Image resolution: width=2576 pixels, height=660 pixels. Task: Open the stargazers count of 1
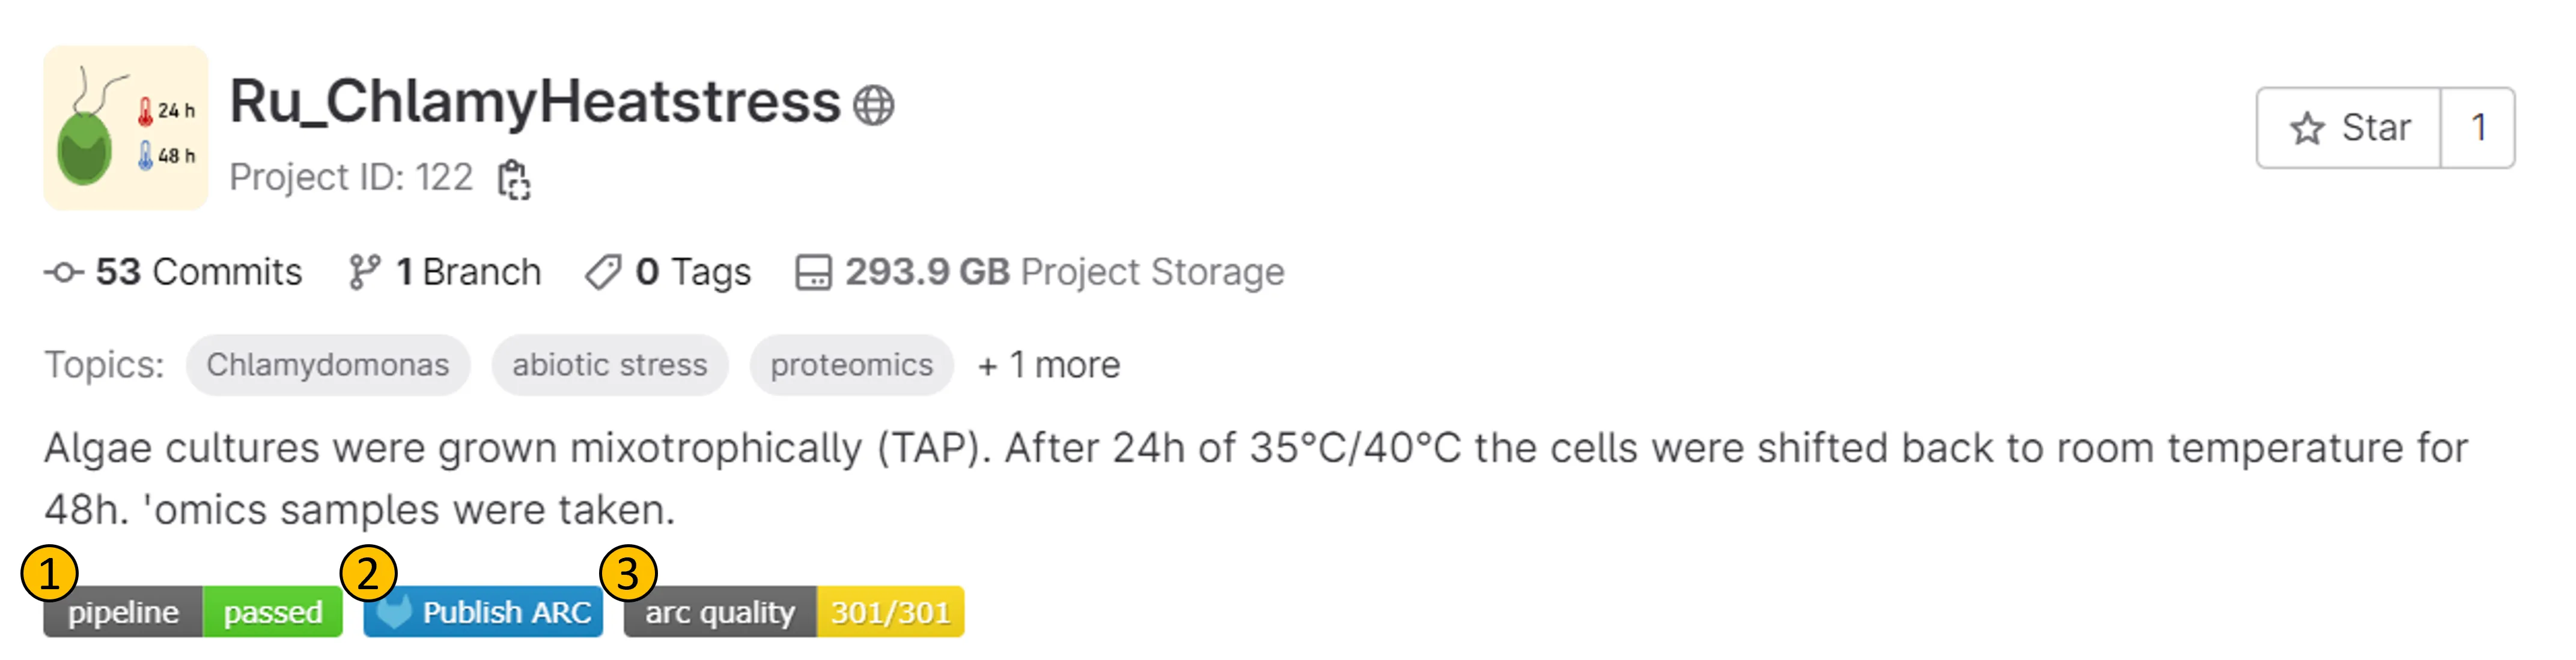[x=2478, y=128]
